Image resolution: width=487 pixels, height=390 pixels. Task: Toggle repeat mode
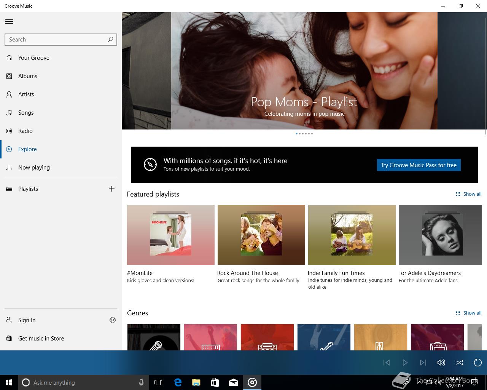coord(478,363)
